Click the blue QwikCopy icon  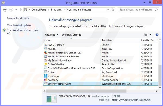click(x=46, y=76)
